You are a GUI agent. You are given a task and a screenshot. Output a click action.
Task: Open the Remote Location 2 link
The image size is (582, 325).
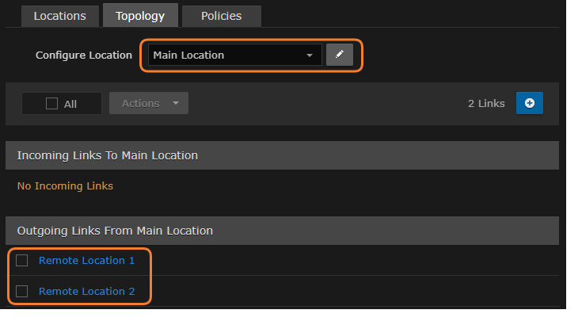tap(87, 291)
